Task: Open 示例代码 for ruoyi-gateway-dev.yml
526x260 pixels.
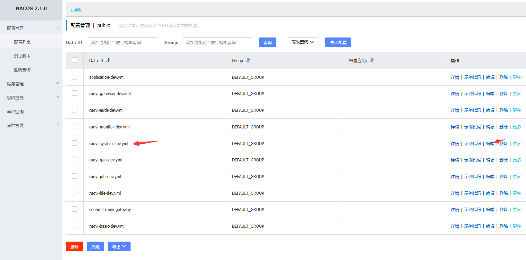Action: (x=473, y=94)
